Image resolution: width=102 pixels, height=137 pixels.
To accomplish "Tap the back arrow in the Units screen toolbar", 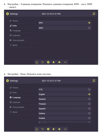I will 42,62.
